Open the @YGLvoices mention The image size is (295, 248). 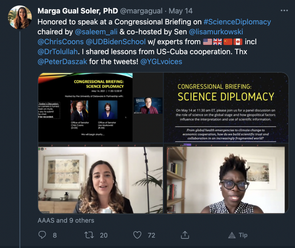coord(161,62)
